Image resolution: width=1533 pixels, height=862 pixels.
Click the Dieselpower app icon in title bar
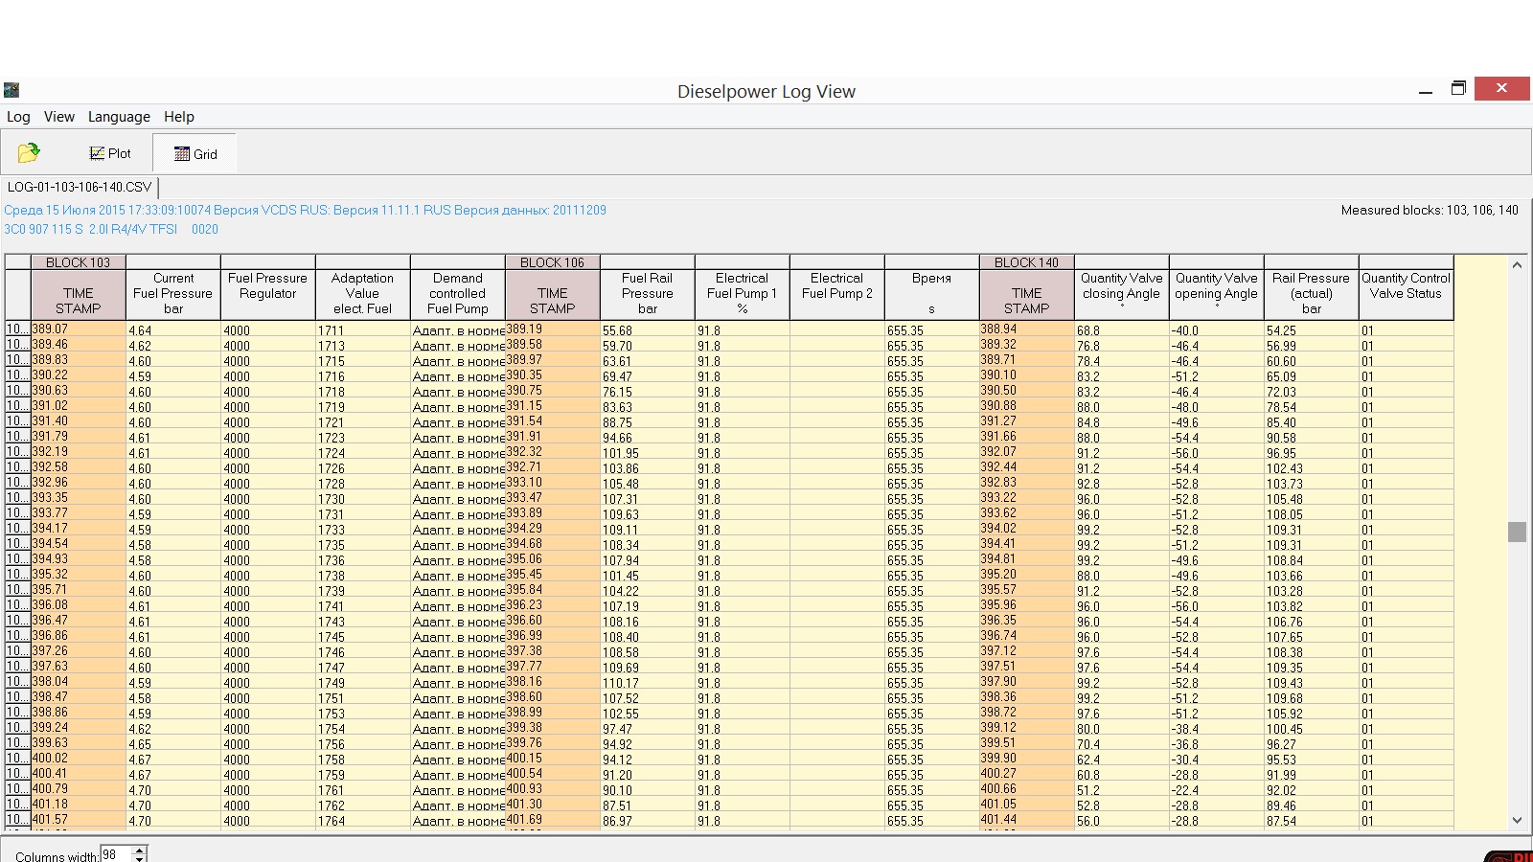(x=11, y=90)
